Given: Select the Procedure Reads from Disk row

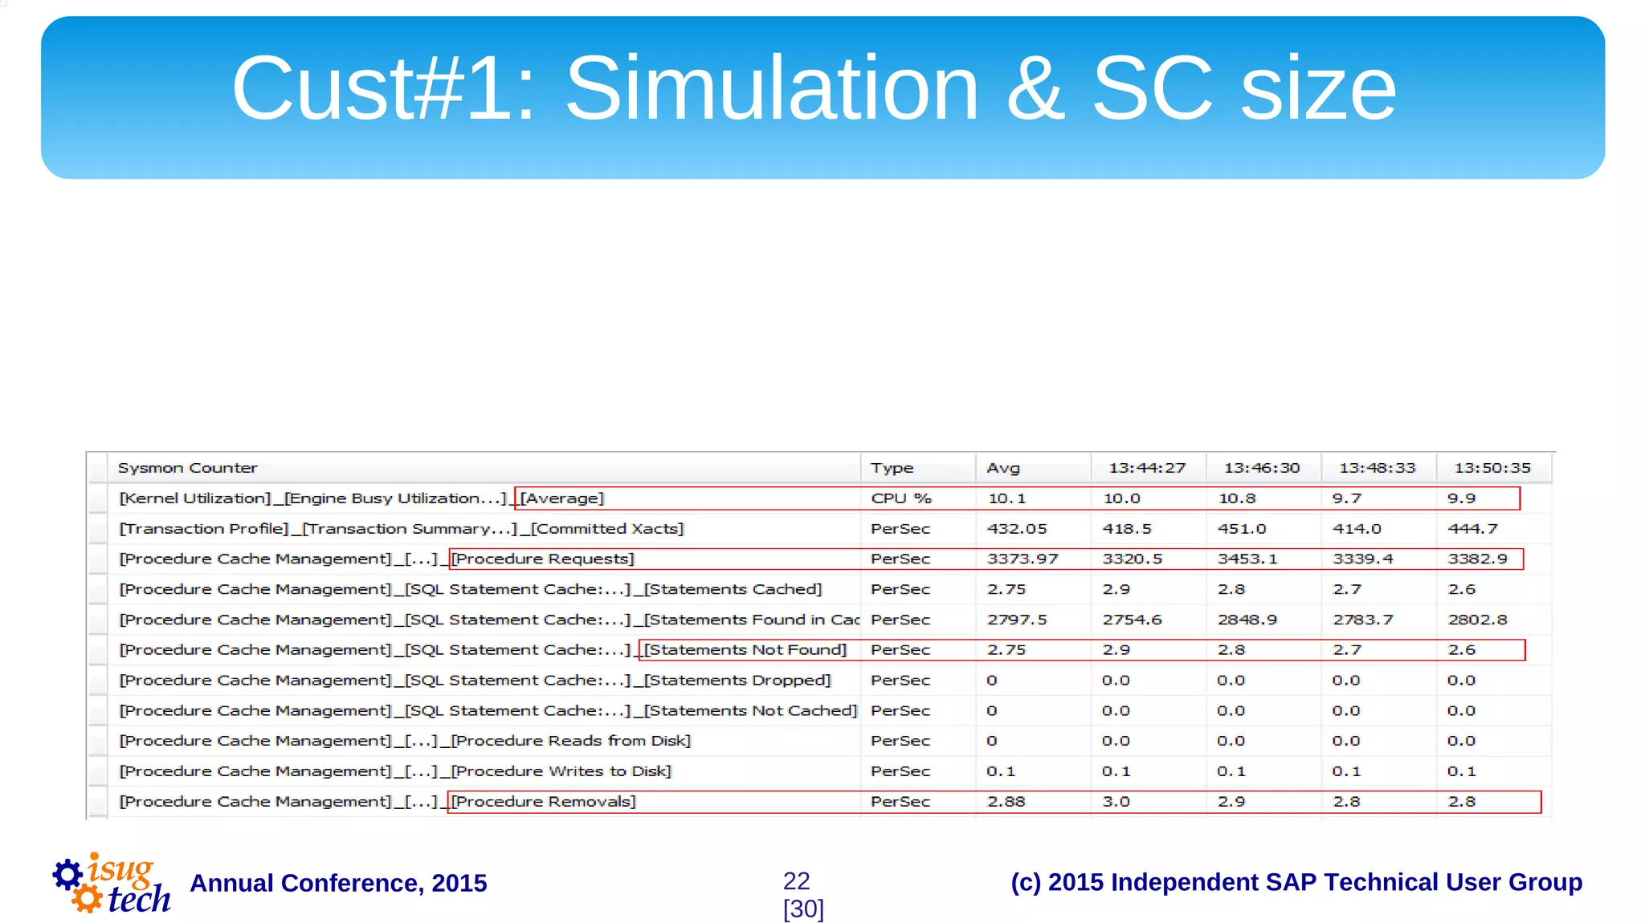Looking at the screenshot, I should [x=819, y=741].
